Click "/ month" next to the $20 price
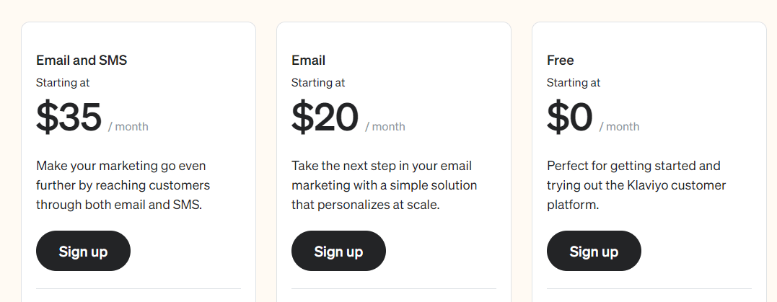 coord(385,127)
